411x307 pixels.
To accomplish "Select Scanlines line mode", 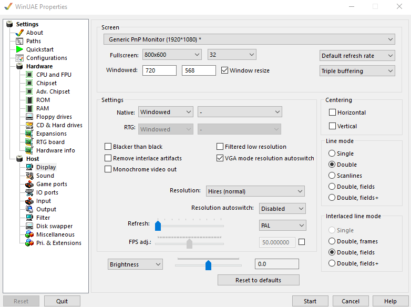I will [332, 175].
